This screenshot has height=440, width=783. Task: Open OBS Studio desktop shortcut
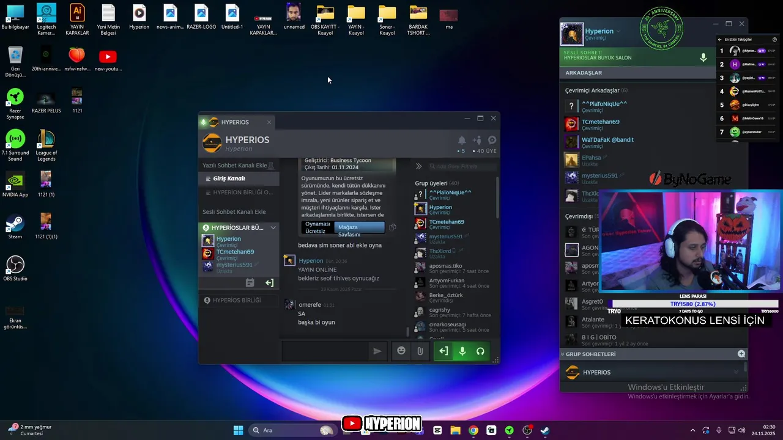15,268
